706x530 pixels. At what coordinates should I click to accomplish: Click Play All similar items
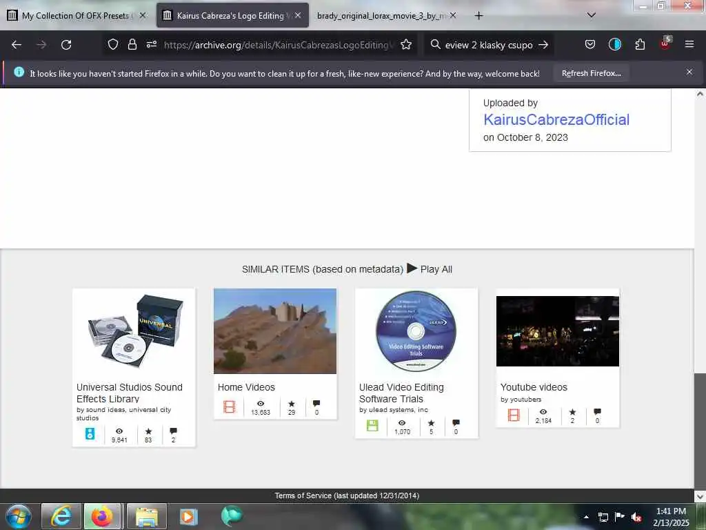click(x=430, y=269)
